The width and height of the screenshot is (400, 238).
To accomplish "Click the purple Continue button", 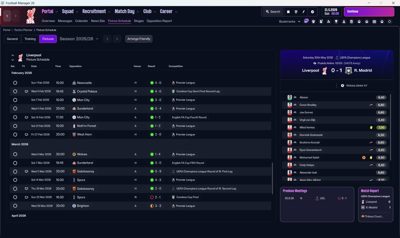I will 369,12.
